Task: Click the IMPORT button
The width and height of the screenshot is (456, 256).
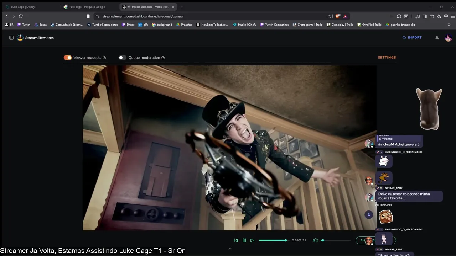Action: pyautogui.click(x=412, y=37)
